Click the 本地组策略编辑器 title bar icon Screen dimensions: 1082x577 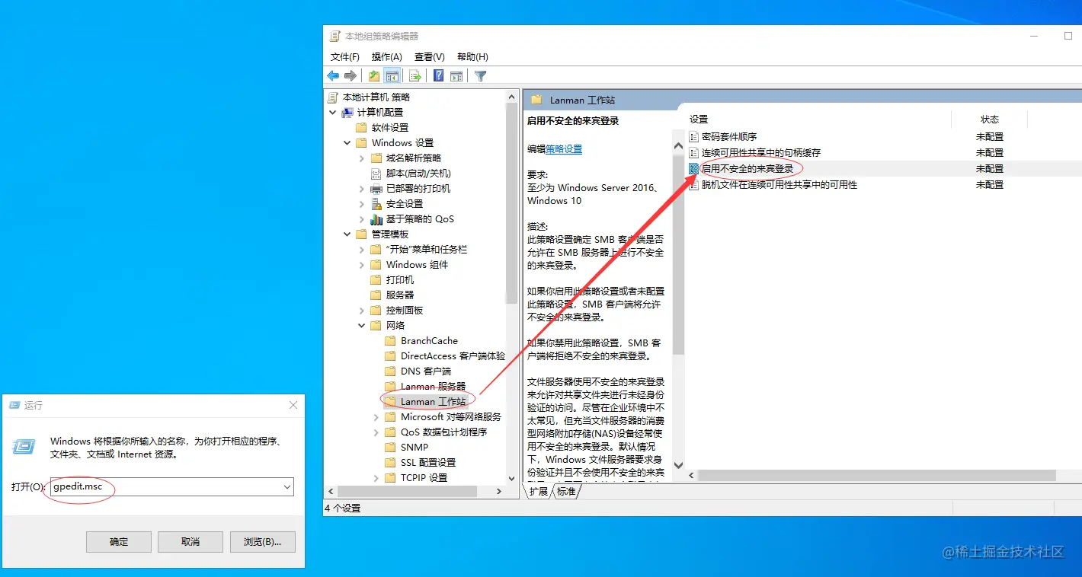click(x=335, y=36)
